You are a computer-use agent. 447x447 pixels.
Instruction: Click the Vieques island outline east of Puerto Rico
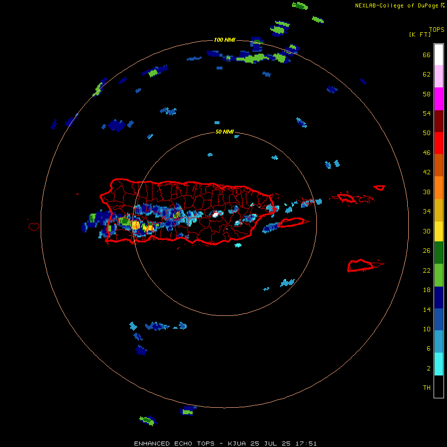(x=292, y=223)
